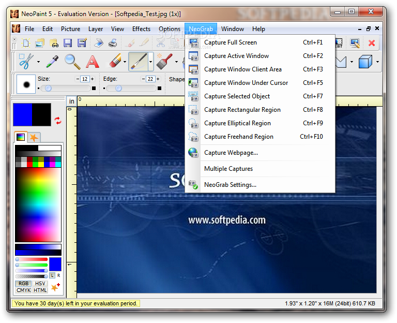The image size is (397, 323).
Task: Increase brush Size with plus button
Action: coord(93,79)
